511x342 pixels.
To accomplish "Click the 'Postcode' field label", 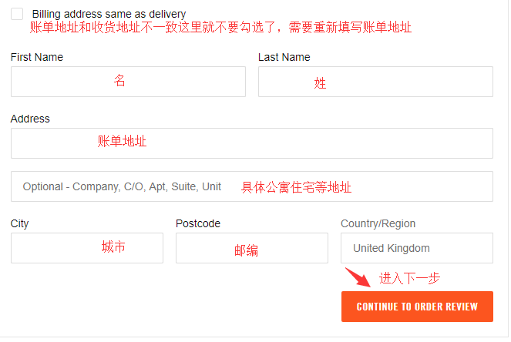I will click(x=198, y=223).
